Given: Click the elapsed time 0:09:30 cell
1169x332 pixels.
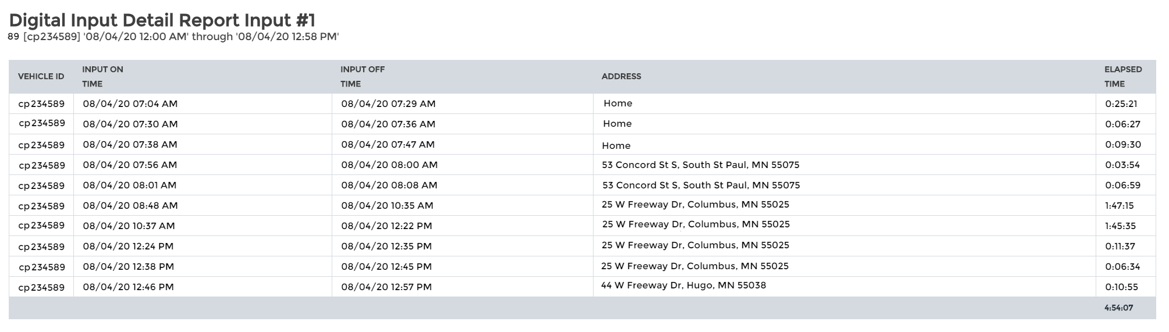Looking at the screenshot, I should pos(1122,145).
